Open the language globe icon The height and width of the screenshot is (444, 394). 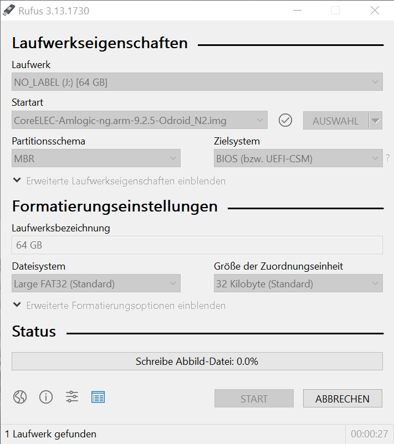pyautogui.click(x=20, y=397)
